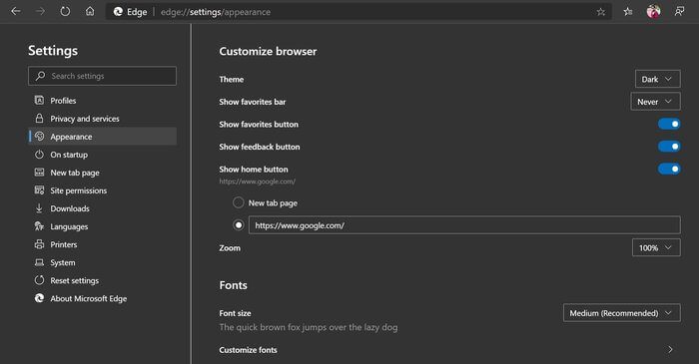Open Languages settings
699x364 pixels.
(103, 226)
